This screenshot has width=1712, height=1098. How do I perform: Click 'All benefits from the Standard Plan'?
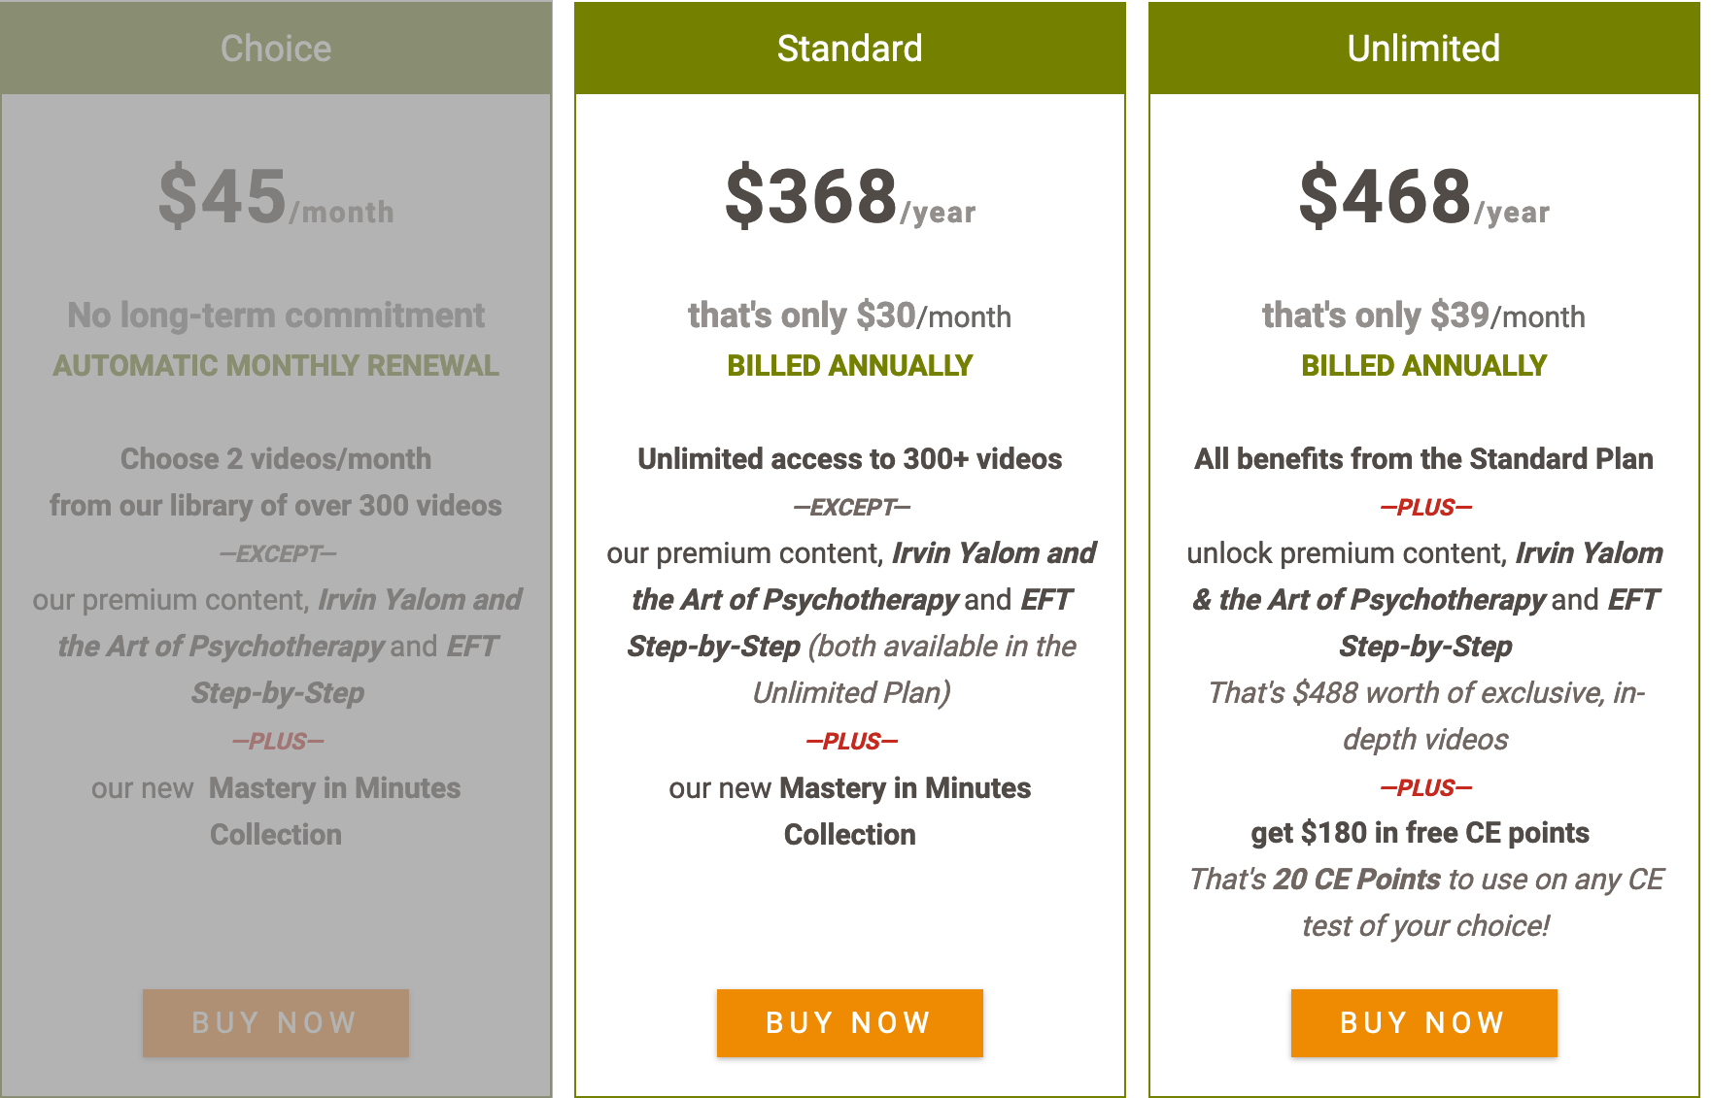pos(1424,459)
